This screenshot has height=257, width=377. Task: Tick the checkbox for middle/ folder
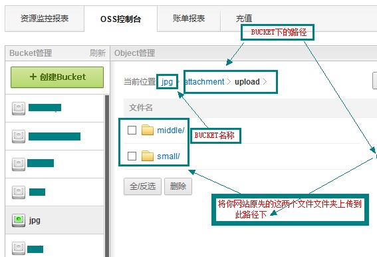(132, 130)
